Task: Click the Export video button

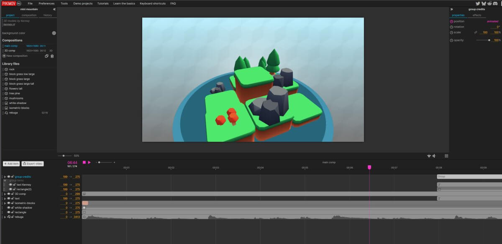Action: (x=33, y=164)
